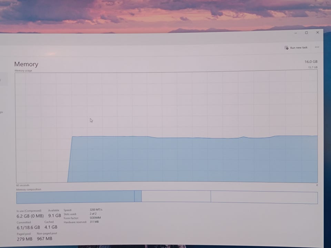Click the Non-paged pool label
This screenshot has width=331, height=248.
(x=47, y=234)
